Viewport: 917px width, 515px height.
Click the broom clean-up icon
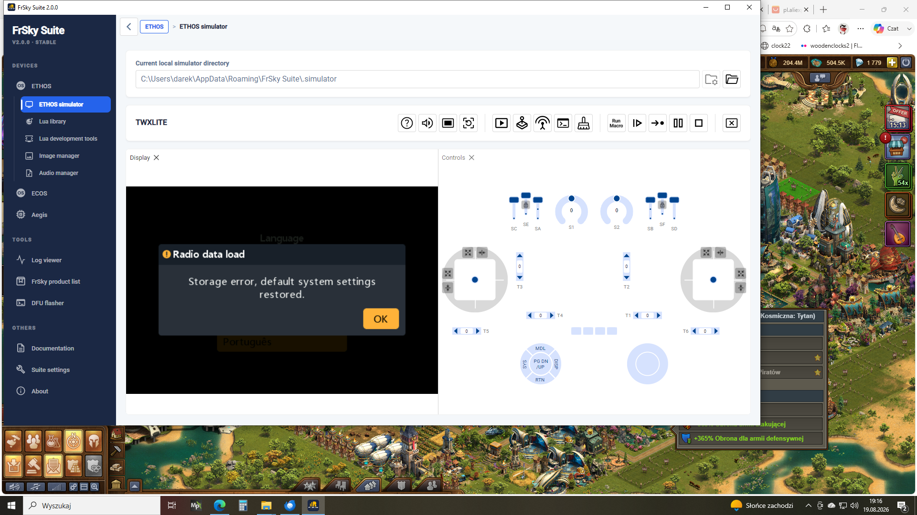click(x=584, y=123)
